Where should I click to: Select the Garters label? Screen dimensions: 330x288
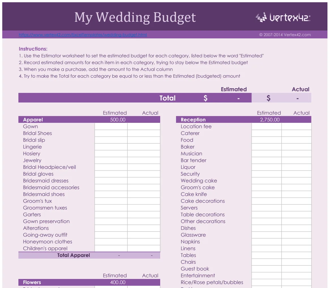(x=32, y=215)
